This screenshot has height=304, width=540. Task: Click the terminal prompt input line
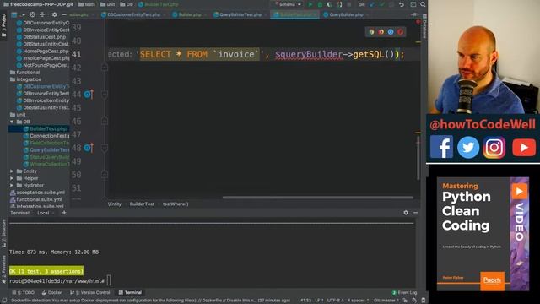[60, 281]
